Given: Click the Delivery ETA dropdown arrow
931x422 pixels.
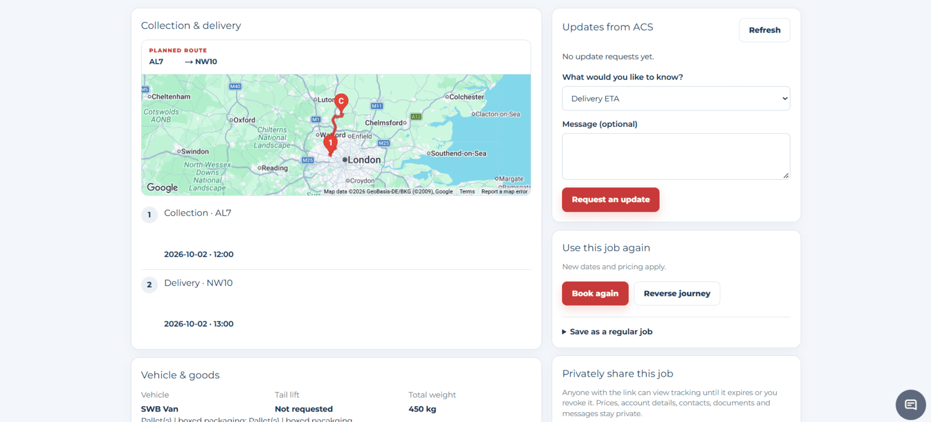Looking at the screenshot, I should click(785, 98).
